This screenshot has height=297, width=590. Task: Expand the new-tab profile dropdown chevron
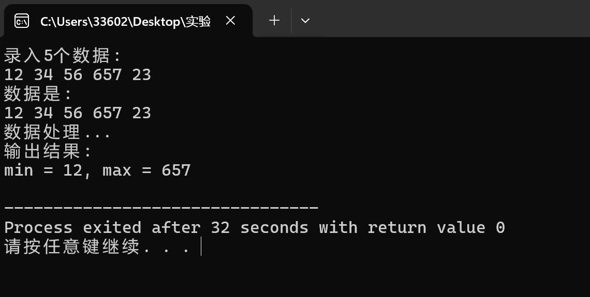pyautogui.click(x=305, y=21)
